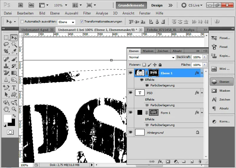Viewport: 236px width, 168px height.
Task: Collapse effects of Ebene 1 layer
Action: [202, 73]
